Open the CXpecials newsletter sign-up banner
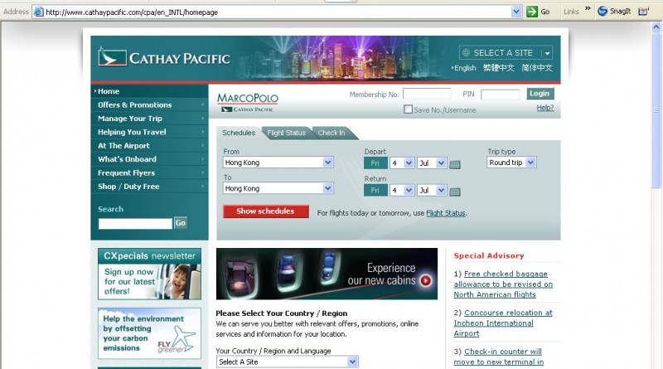 [x=149, y=274]
